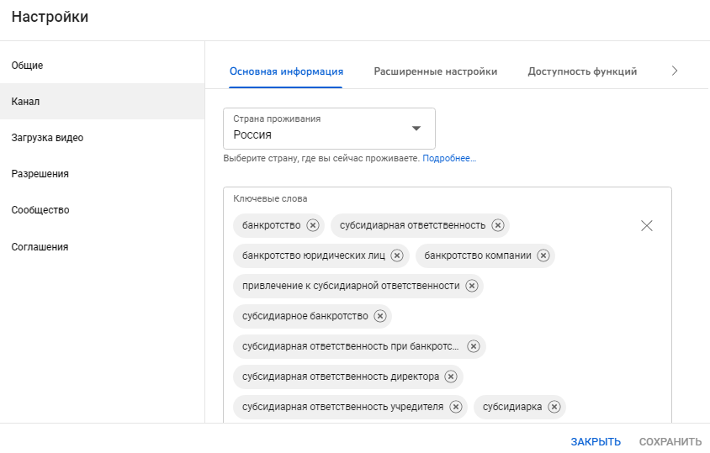Screen dimensions: 710x453
Task: Remove "субсидиарная ответственность" keyword tag
Action: (x=498, y=225)
